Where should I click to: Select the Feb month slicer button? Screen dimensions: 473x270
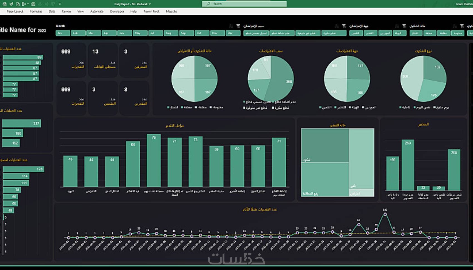coord(78,33)
